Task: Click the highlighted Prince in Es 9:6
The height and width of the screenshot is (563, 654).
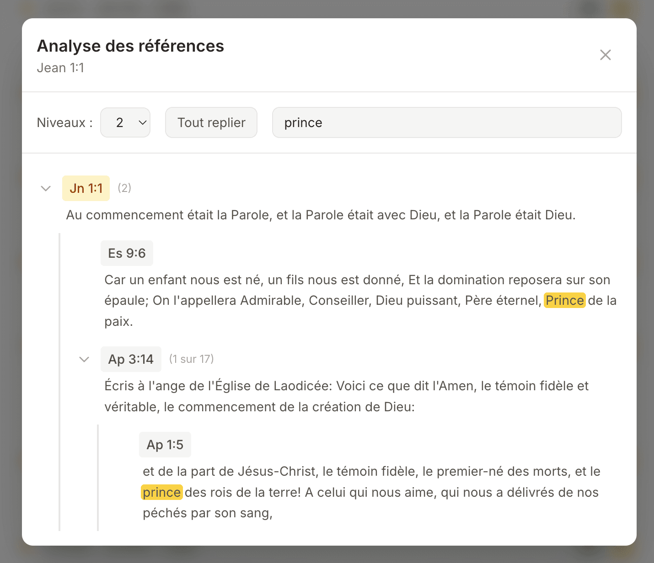Action: 565,300
